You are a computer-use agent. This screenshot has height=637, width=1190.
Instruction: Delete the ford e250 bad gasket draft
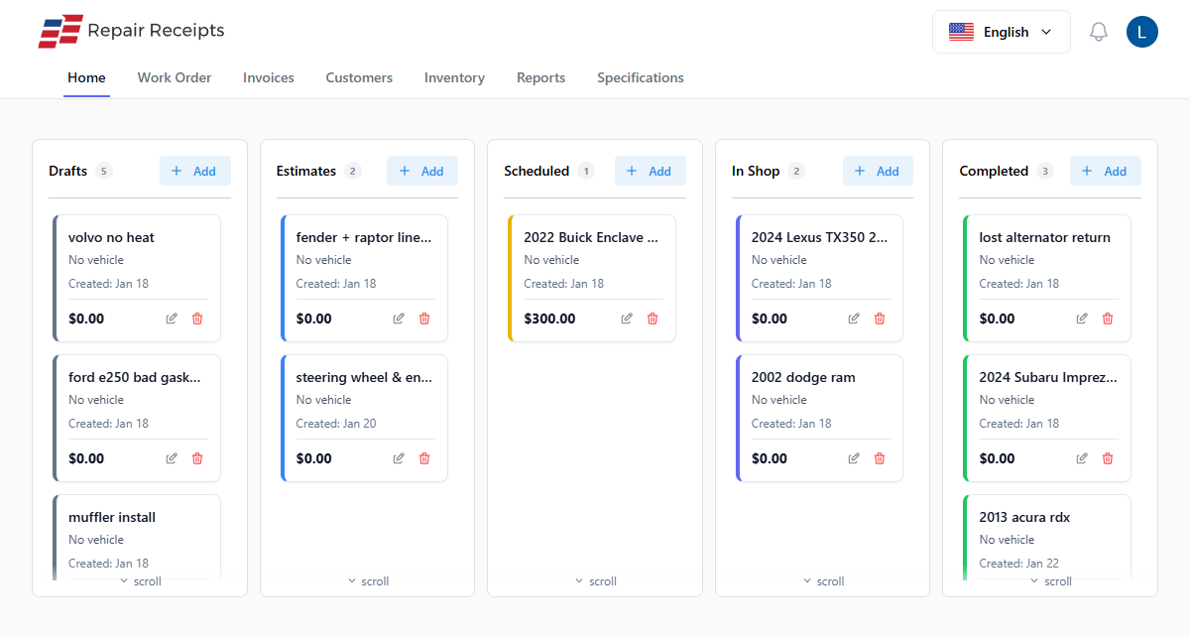pyautogui.click(x=196, y=458)
